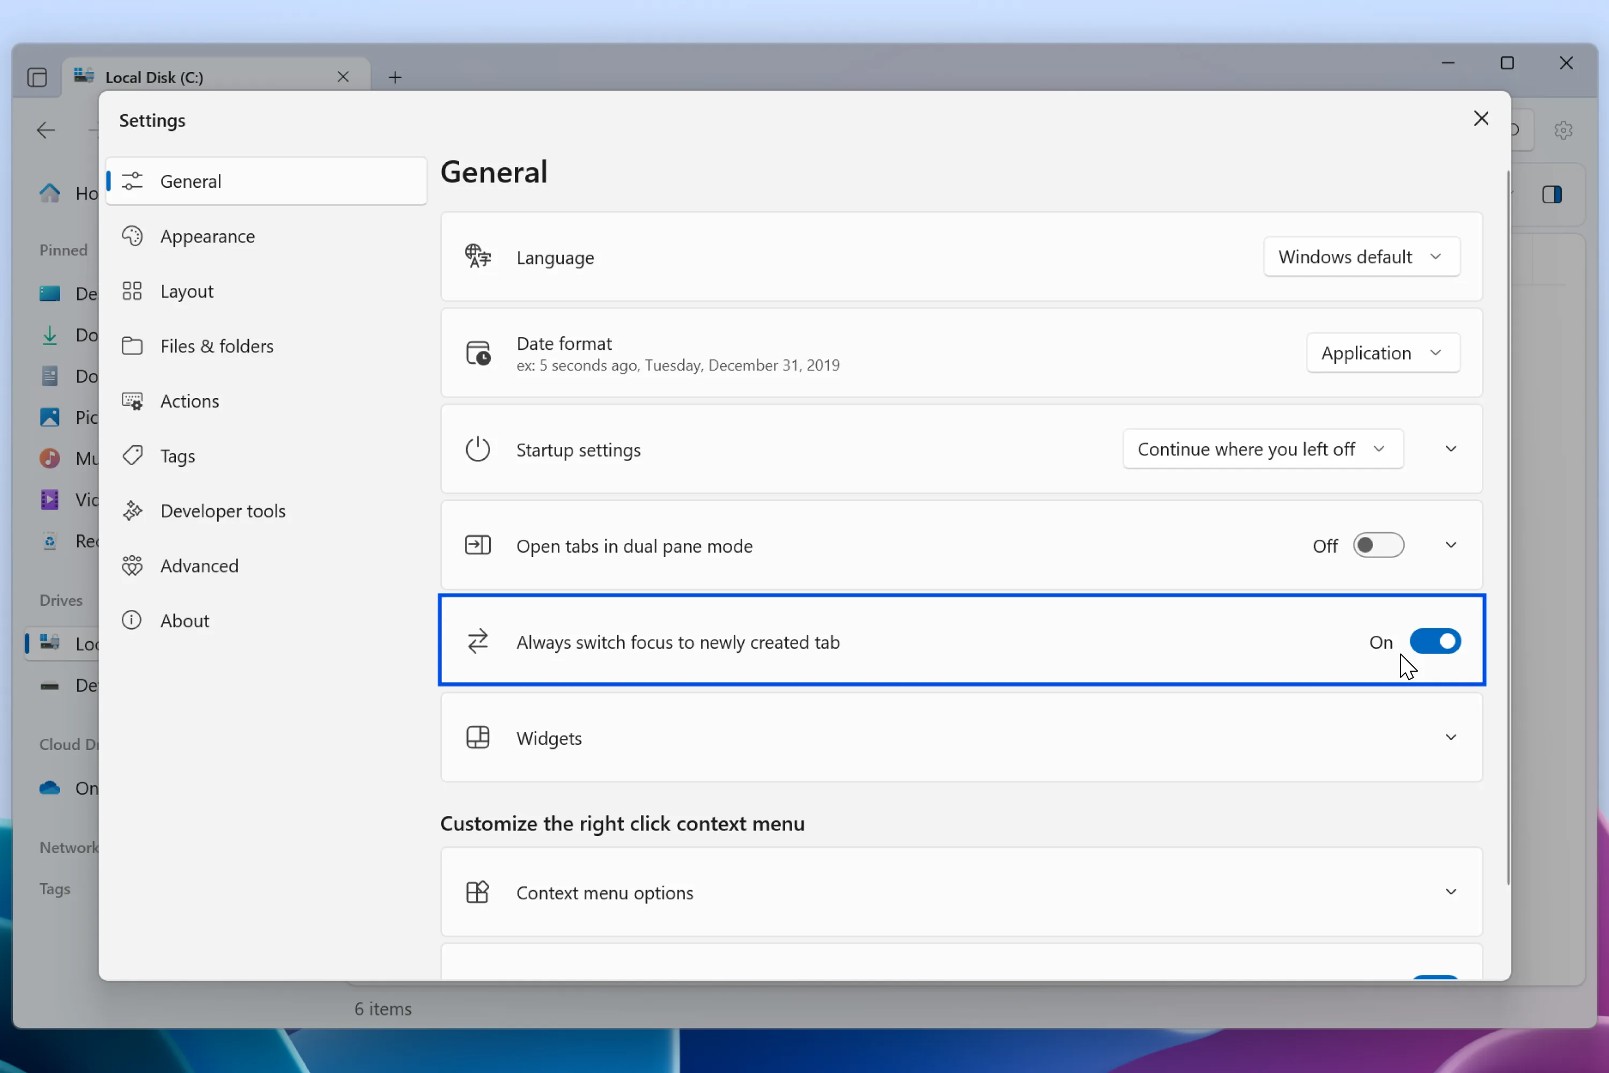The width and height of the screenshot is (1609, 1073).
Task: Switch to the Layout settings section
Action: 187,291
